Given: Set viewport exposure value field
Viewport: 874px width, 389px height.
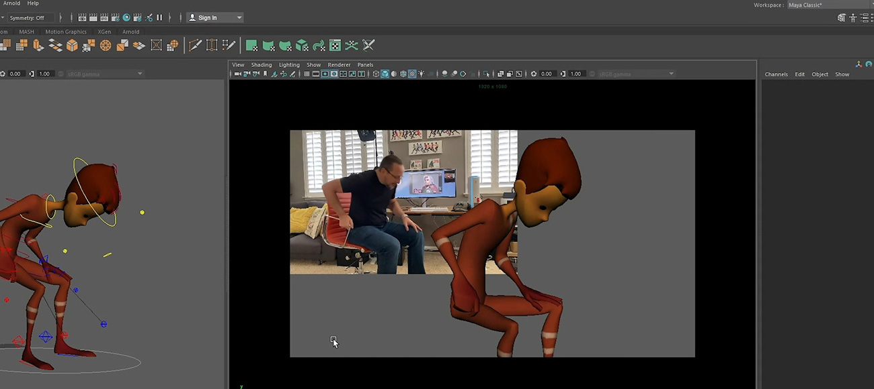Looking at the screenshot, I should click(548, 74).
